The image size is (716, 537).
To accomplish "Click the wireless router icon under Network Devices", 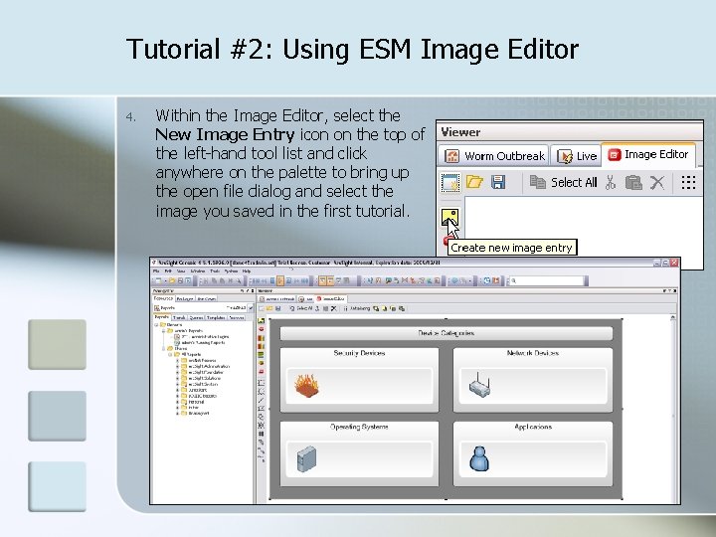I will [x=479, y=385].
